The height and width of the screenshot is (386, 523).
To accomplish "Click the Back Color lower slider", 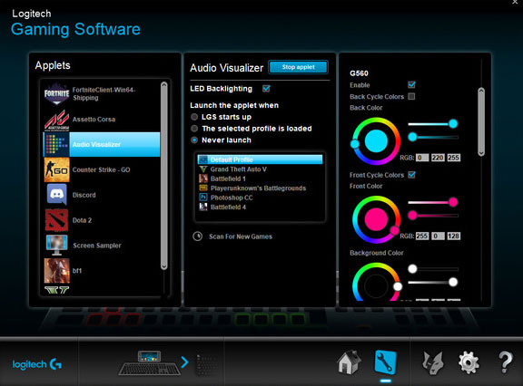I will click(433, 137).
